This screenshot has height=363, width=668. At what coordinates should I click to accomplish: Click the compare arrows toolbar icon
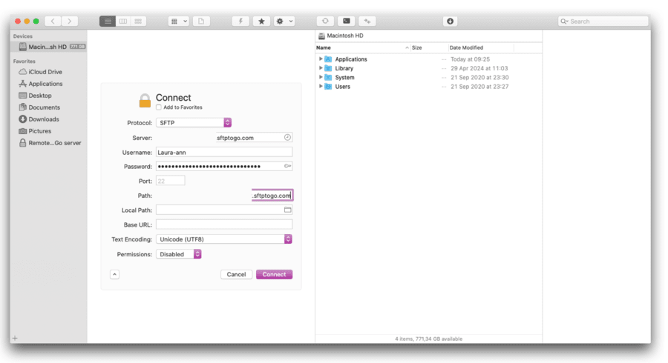click(367, 21)
